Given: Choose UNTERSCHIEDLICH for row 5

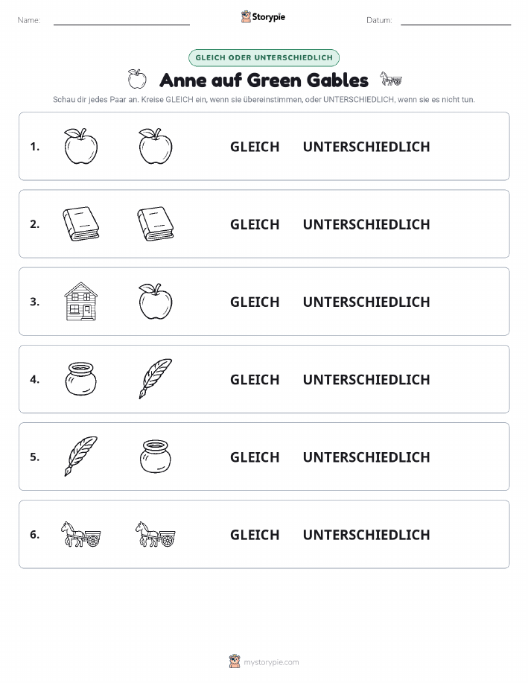Looking at the screenshot, I should (366, 457).
